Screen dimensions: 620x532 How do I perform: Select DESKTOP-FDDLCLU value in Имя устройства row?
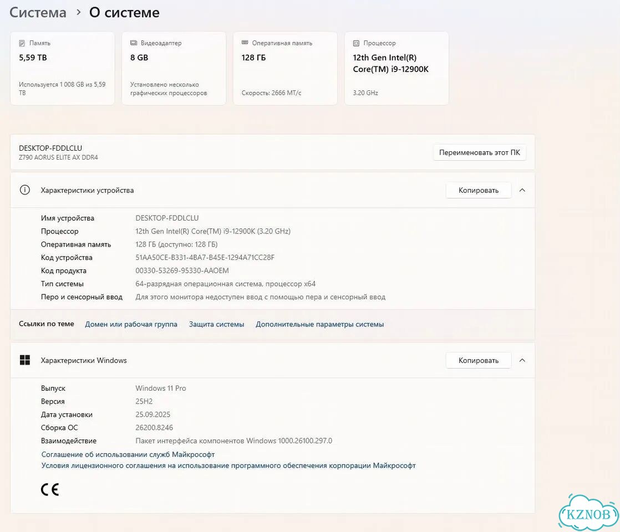[x=167, y=218]
